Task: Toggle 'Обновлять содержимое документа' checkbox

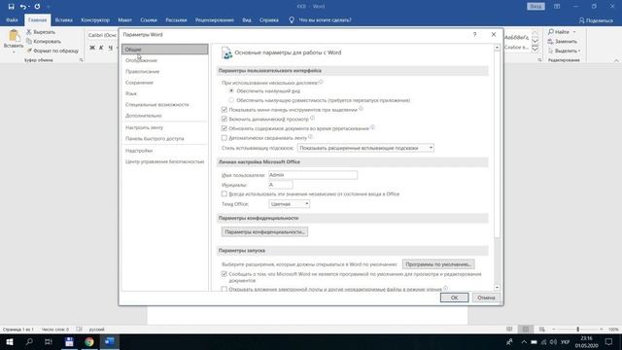Action: pos(225,128)
